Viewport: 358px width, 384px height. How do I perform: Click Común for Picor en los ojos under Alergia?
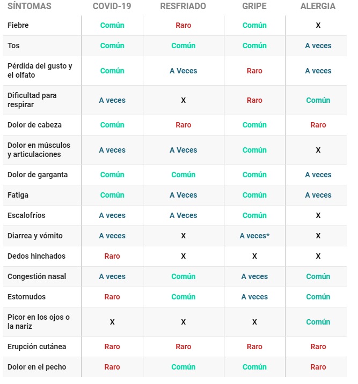point(318,322)
